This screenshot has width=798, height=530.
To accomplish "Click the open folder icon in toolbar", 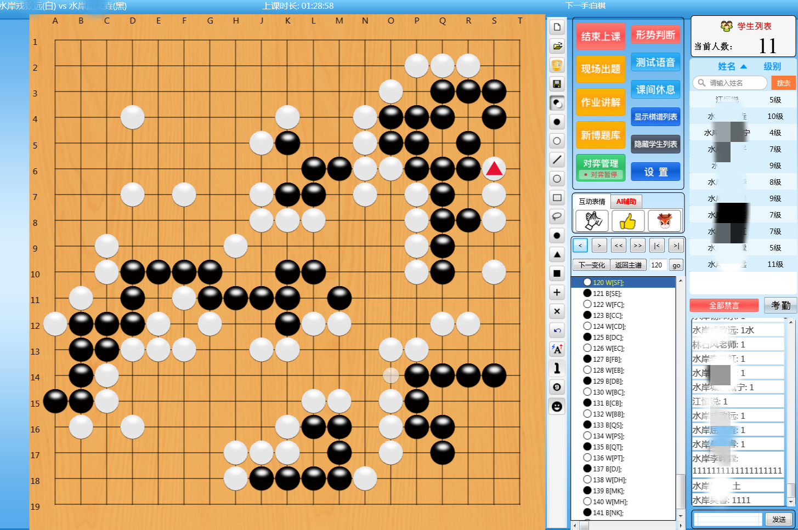I will 557,46.
